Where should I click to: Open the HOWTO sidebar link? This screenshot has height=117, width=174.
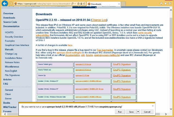coord(9,32)
